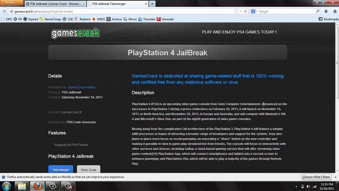Viewport: 339px width, 191px height.
Task: Open the ORG bookmark
Action: (x=6, y=19)
